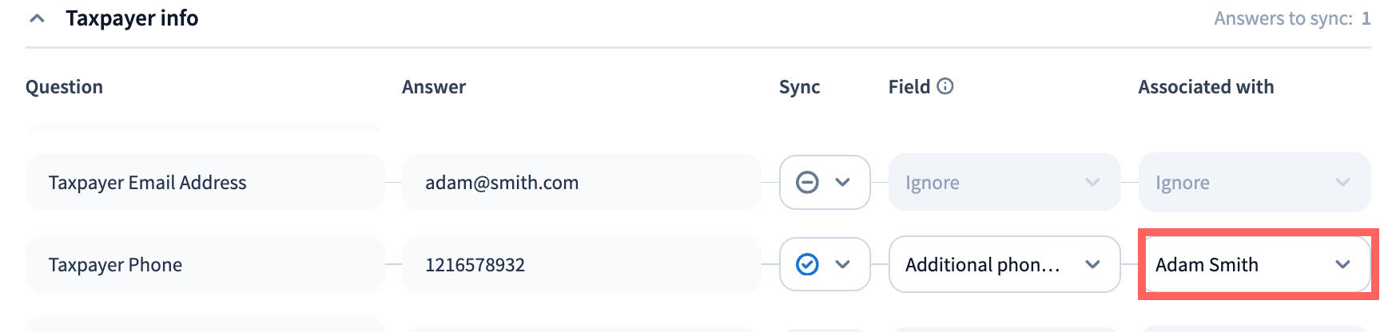
Task: Click the Answer column header
Action: 434,87
